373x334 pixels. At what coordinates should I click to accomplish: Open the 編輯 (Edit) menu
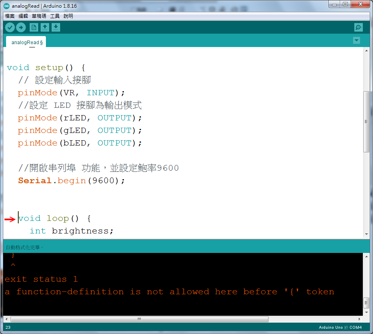[23, 16]
